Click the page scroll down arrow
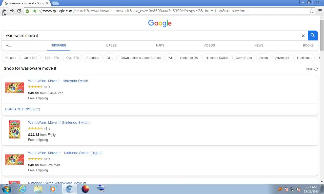This screenshot has height=194, width=324. click(x=322, y=182)
